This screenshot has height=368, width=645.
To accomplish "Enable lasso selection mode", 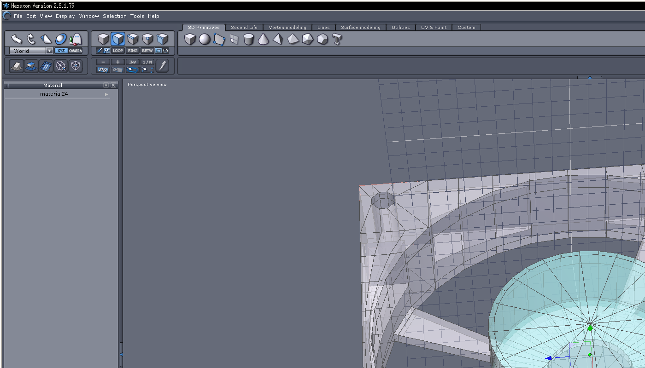I will point(165,51).
